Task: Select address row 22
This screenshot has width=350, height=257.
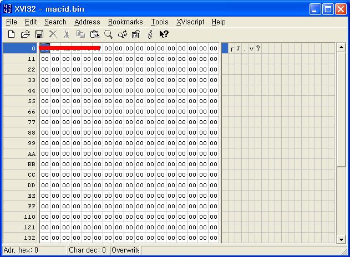Action: tap(20, 69)
